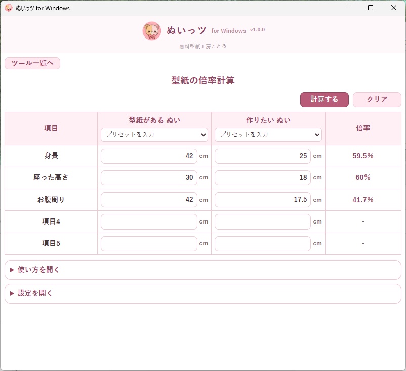Minimize the ぬいっツ window
Viewport: 406px width, 371px height.
click(348, 8)
